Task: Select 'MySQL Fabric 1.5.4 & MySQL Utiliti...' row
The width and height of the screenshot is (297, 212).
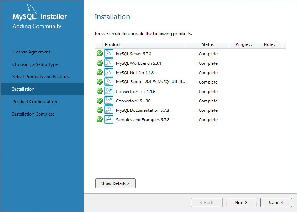Action: pyautogui.click(x=151, y=82)
